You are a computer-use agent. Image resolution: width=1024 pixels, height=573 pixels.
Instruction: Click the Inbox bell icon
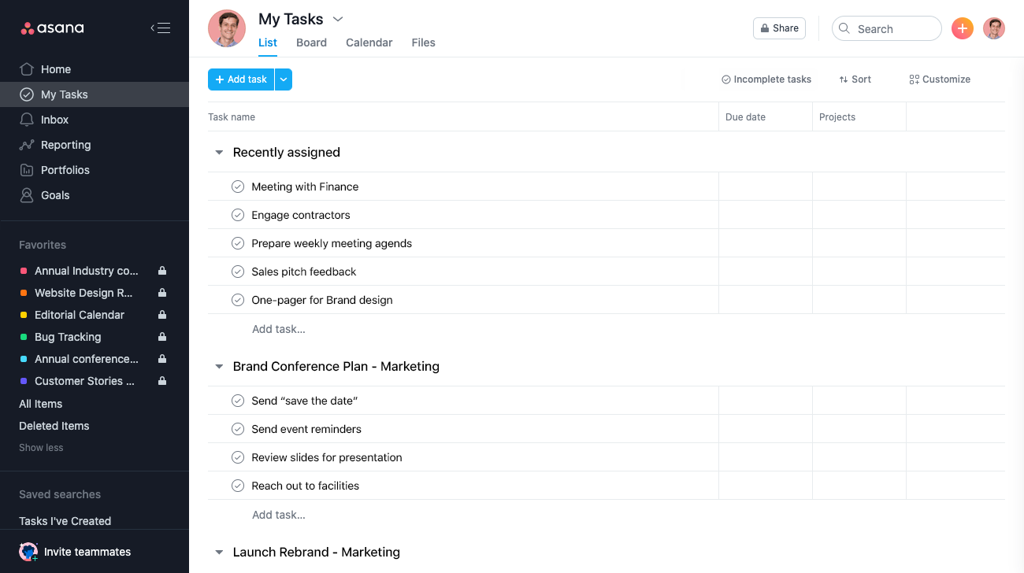coord(27,120)
